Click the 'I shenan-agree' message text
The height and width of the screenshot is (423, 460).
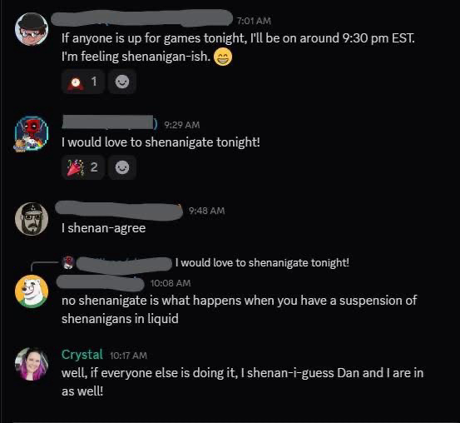click(103, 228)
